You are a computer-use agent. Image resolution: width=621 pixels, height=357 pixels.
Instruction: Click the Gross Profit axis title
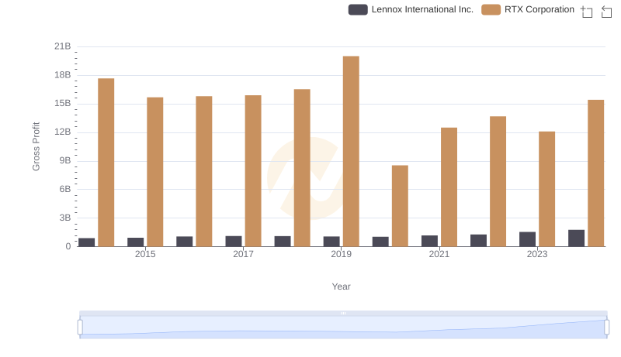[36, 146]
